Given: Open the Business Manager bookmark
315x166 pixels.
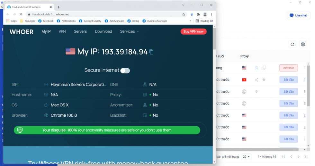Looking at the screenshot, I should [x=155, y=21].
